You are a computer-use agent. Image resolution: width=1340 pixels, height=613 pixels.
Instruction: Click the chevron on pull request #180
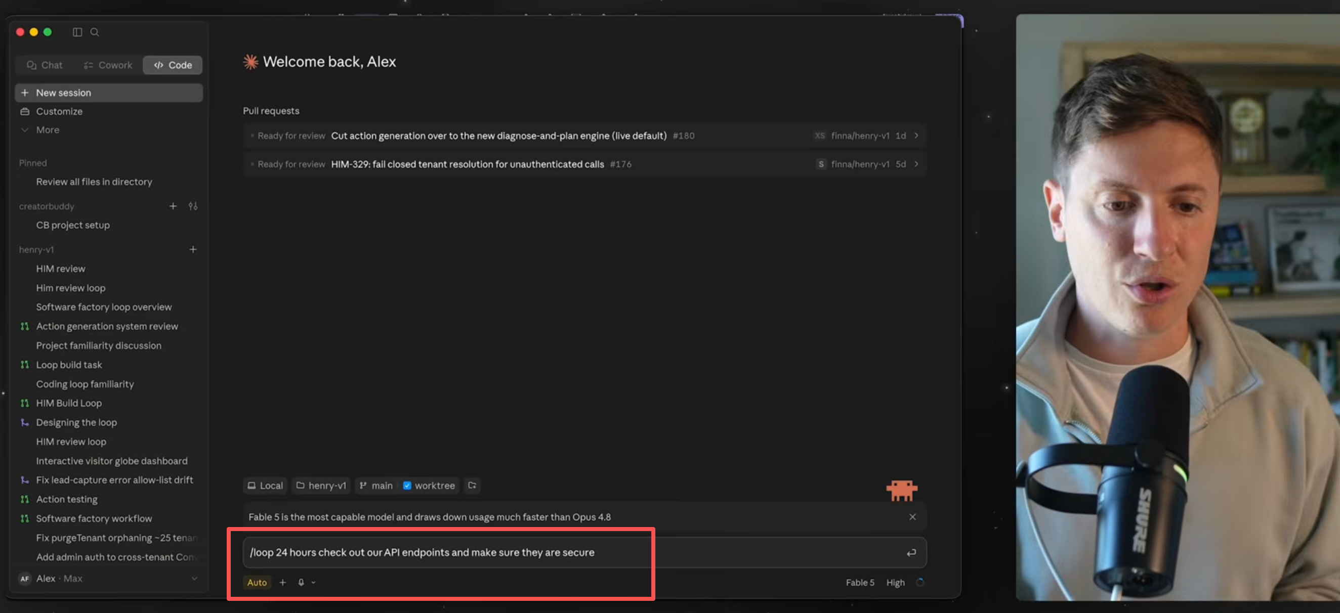click(x=916, y=136)
